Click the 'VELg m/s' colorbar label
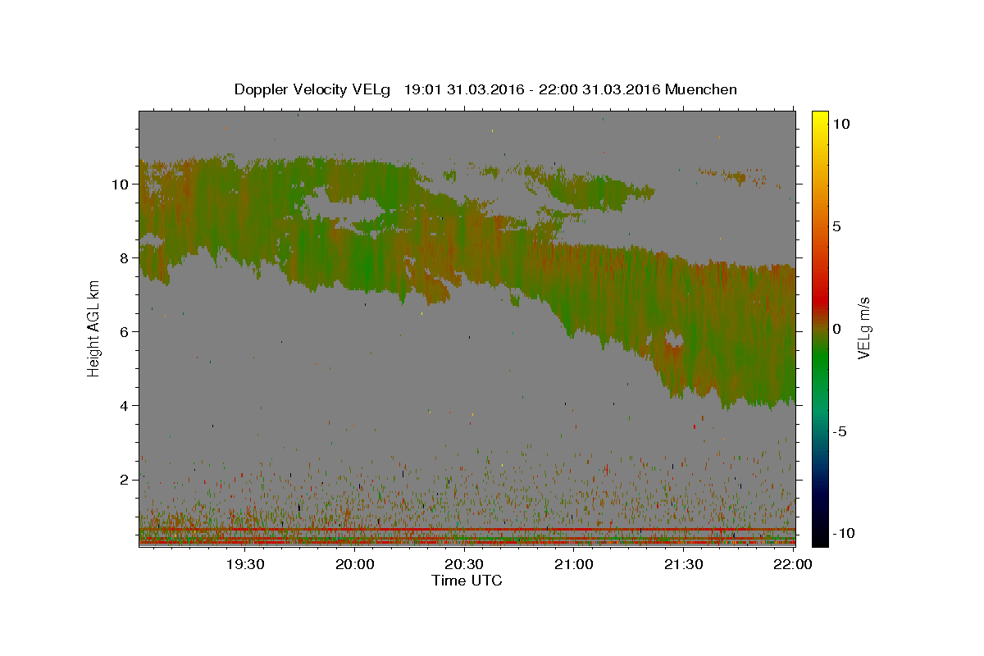 pyautogui.click(x=863, y=328)
